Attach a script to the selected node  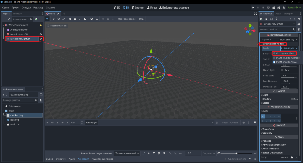pos(36,19)
